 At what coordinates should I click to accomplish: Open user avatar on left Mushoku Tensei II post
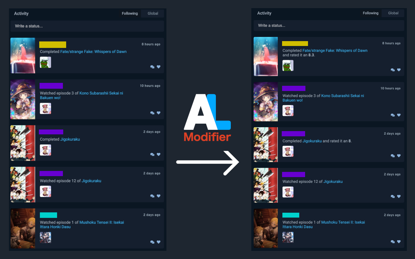[x=45, y=237]
